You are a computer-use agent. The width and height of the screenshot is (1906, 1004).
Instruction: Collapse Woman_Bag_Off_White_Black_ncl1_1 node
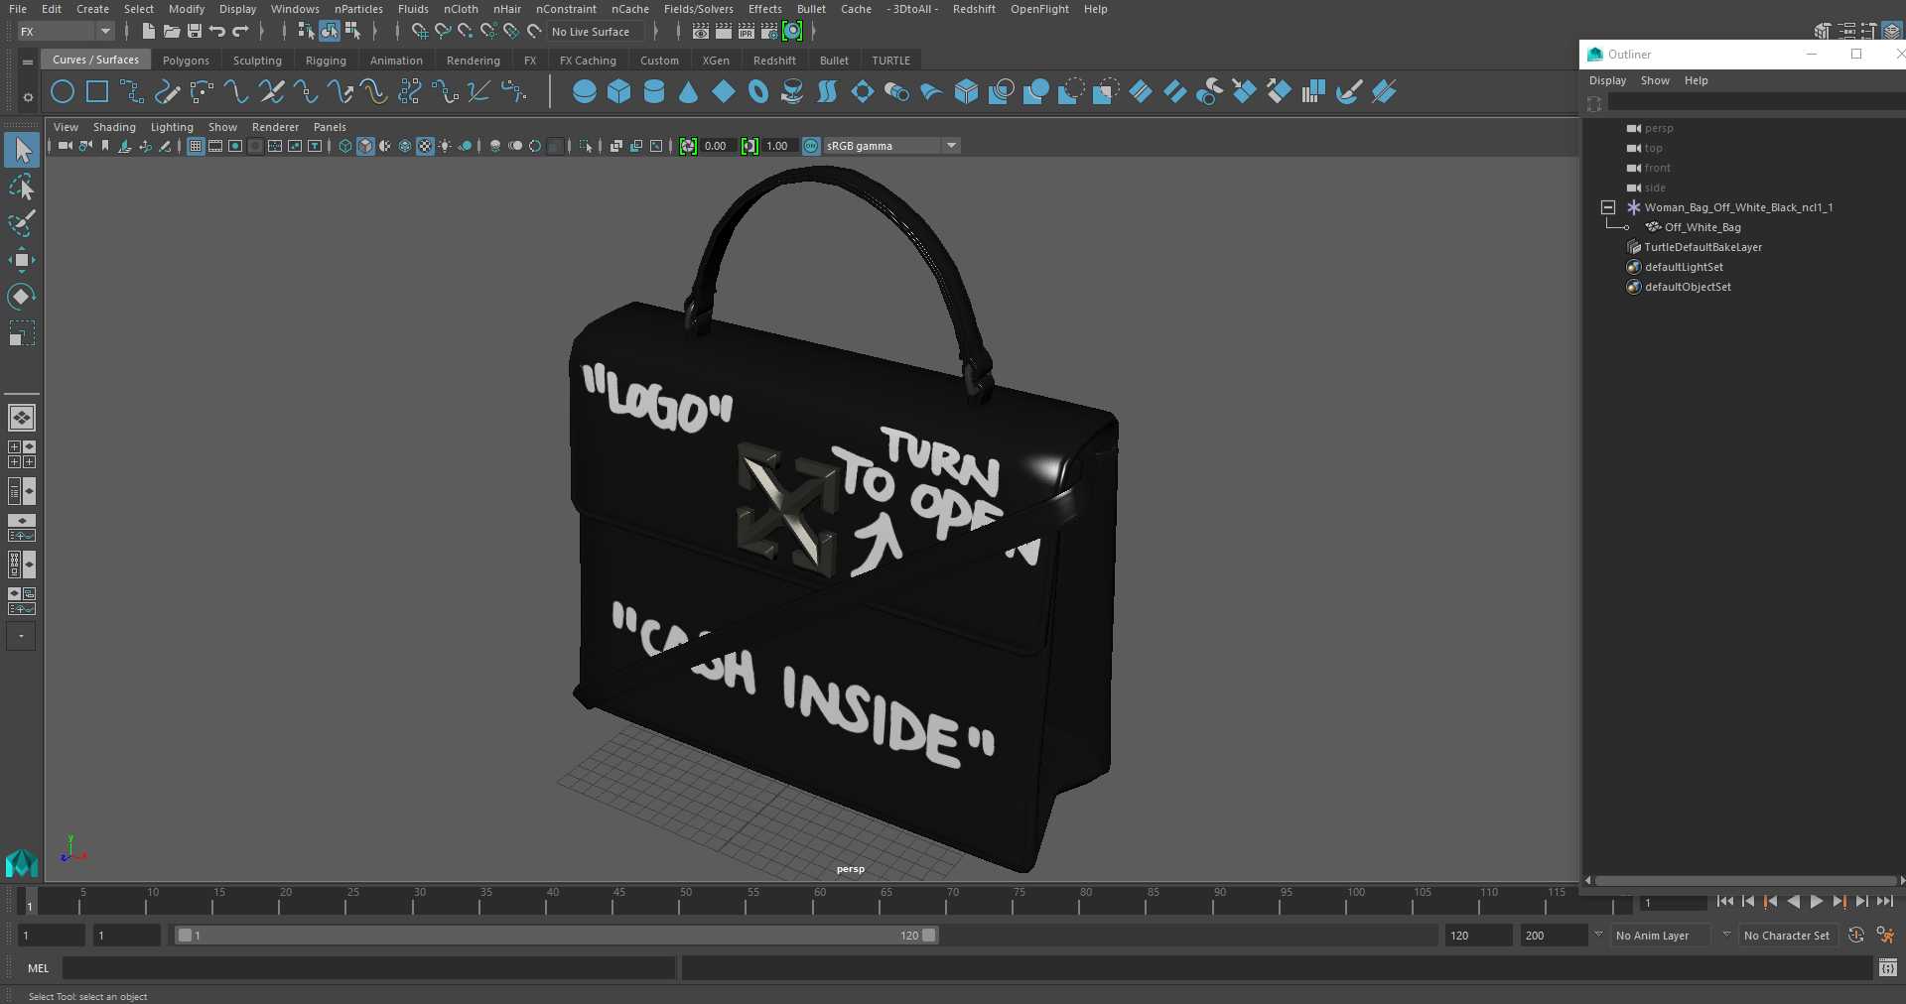click(1608, 207)
